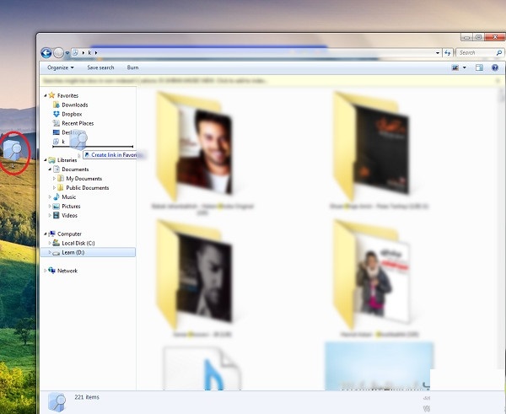Click the Save search button

point(100,67)
